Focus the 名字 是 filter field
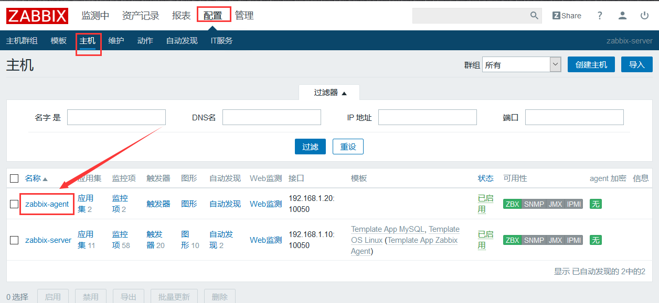The height and width of the screenshot is (303, 659). pos(116,117)
